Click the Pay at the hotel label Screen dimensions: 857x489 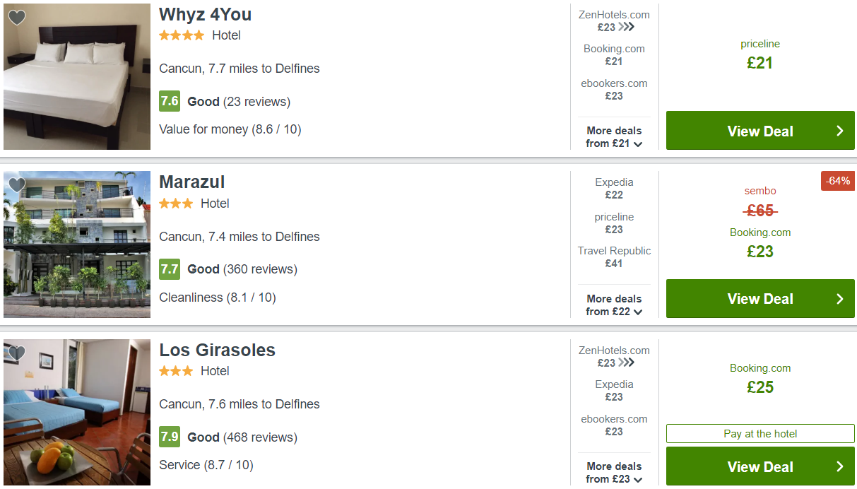[x=760, y=434]
